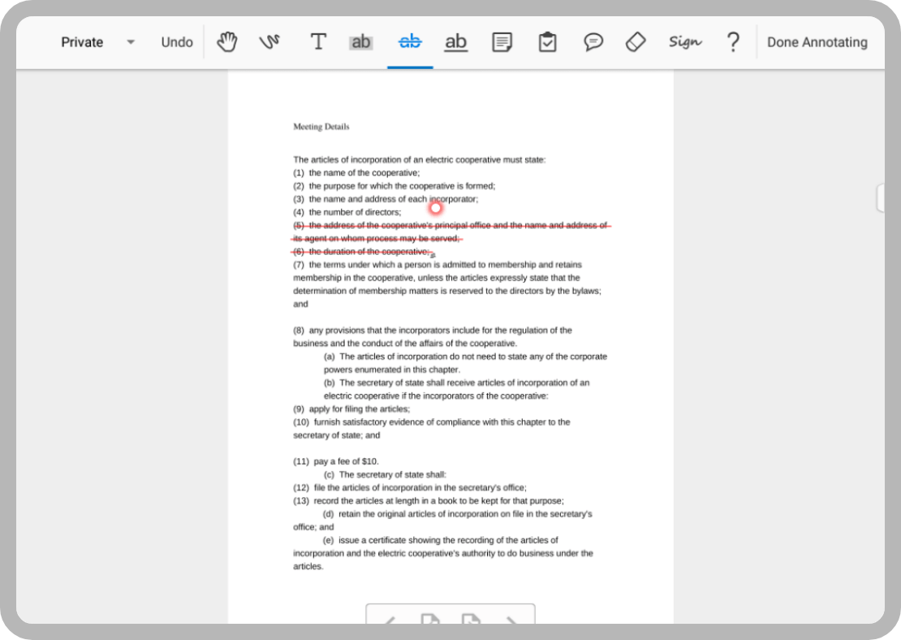
Task: Open the clipboard checklist stamp tool
Action: [x=547, y=42]
